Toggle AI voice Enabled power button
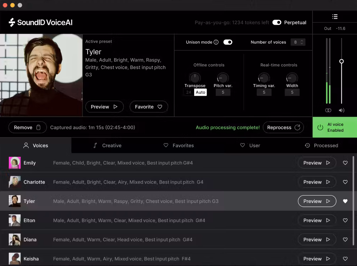Viewport: 357px width, 266px height. point(335,127)
